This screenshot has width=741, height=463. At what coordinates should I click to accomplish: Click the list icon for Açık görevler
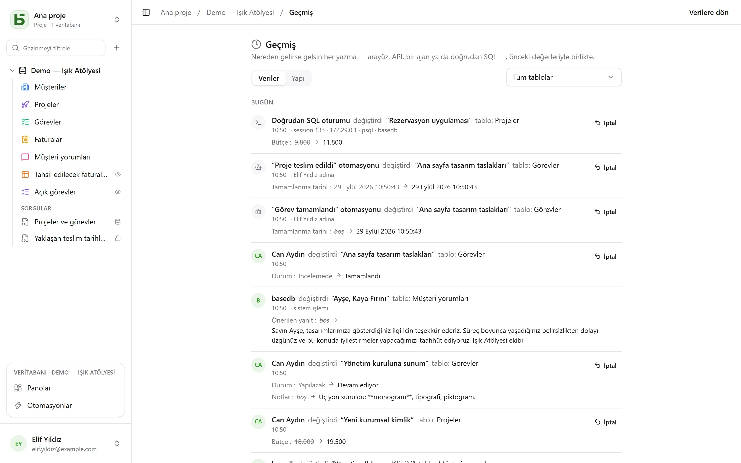[25, 192]
